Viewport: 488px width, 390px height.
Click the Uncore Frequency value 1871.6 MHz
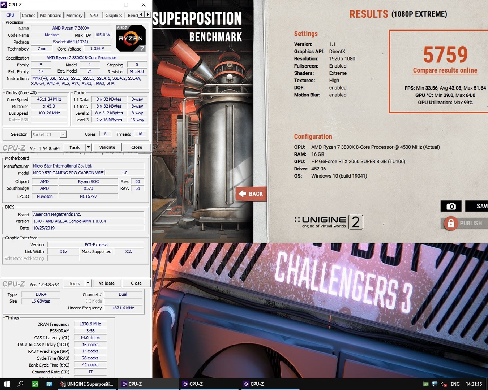coord(123,308)
